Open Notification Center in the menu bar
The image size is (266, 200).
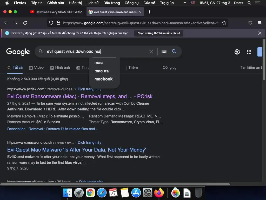(257, 3)
